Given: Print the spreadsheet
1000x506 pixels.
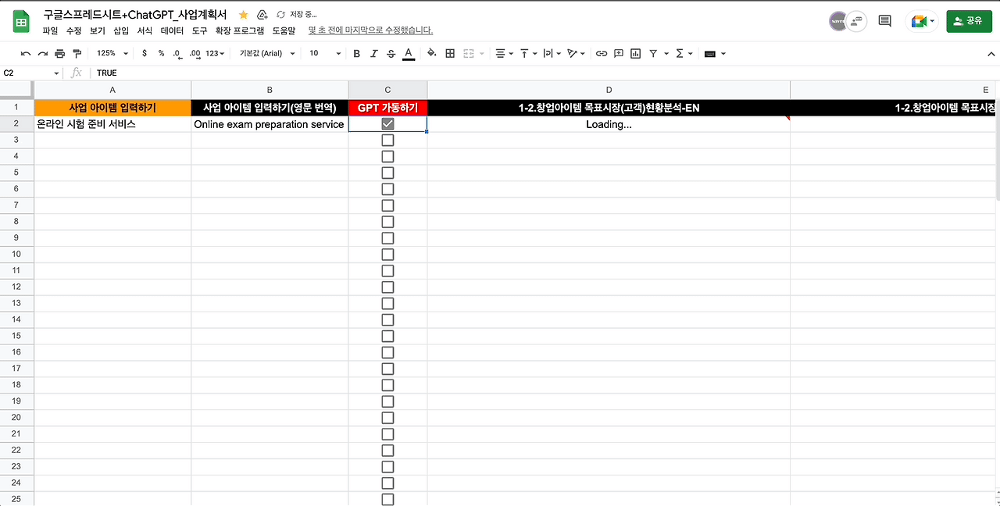Looking at the screenshot, I should tap(60, 53).
